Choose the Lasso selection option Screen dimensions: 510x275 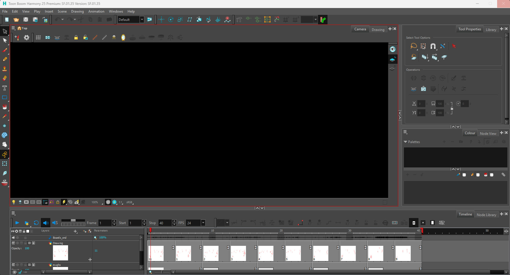coord(413,46)
